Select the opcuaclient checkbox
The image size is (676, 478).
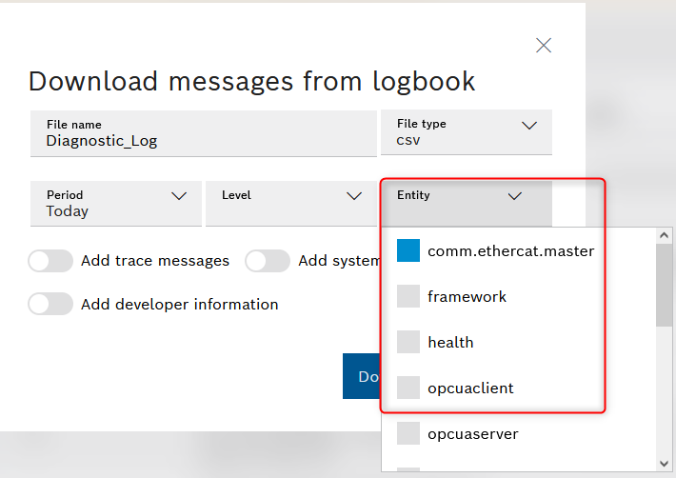(x=408, y=388)
